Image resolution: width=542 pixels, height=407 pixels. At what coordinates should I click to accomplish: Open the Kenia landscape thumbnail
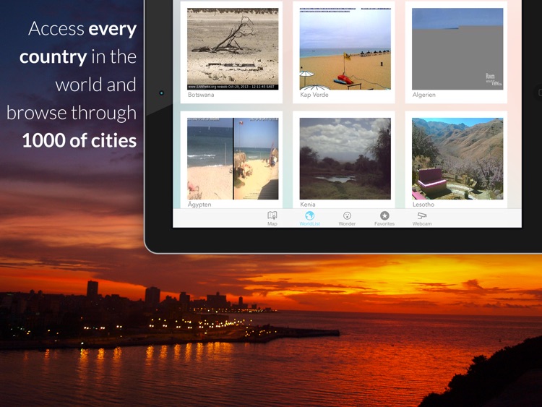pyautogui.click(x=345, y=159)
